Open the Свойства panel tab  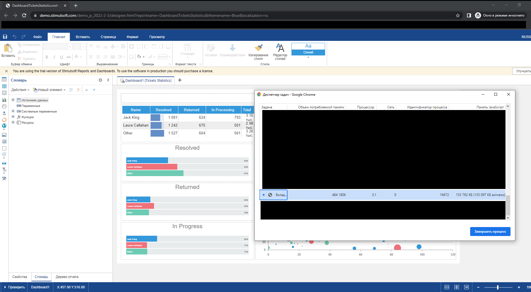pos(20,277)
